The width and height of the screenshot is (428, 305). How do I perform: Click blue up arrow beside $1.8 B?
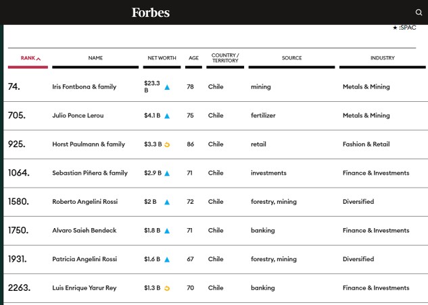[x=167, y=231]
